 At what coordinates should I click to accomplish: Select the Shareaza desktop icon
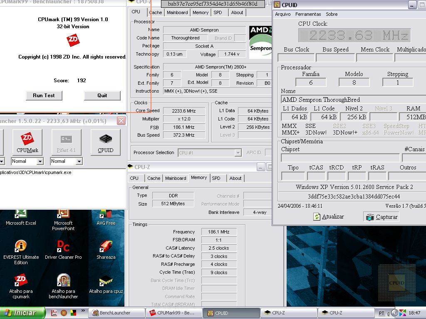[106, 250]
